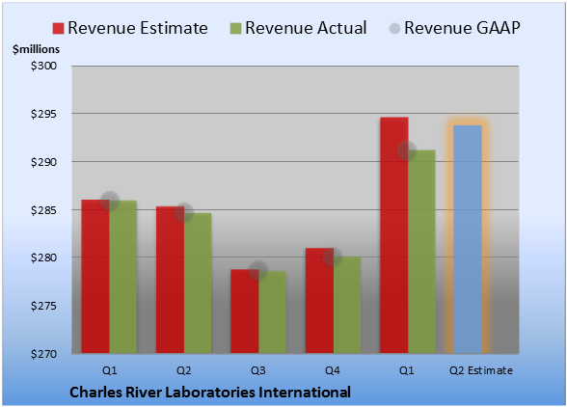Click the gray GAAP marker above Q3
This screenshot has width=567, height=407.
258,270
